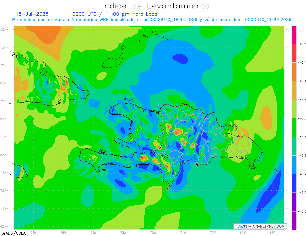Pick the magenta swatch on the colorbar

[x=294, y=35]
